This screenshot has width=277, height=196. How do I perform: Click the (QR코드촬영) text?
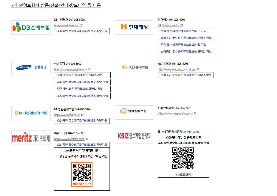(x=183, y=175)
